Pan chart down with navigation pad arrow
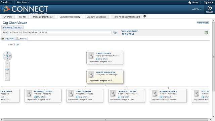The image size is (215, 121). click(7, 58)
